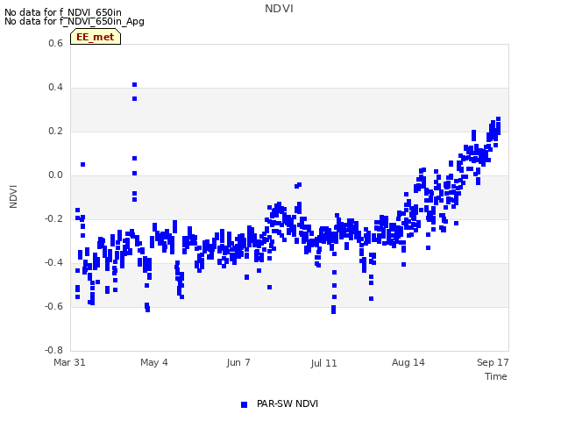Click the Time axis label
The height and width of the screenshot is (421, 561).
click(496, 376)
